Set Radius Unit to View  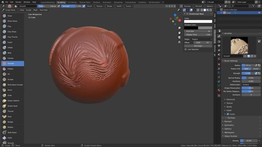pos(246,69)
